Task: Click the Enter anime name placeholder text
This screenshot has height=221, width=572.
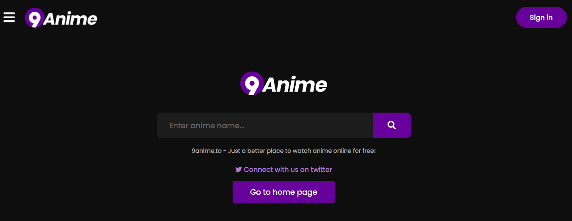Action: point(207,126)
